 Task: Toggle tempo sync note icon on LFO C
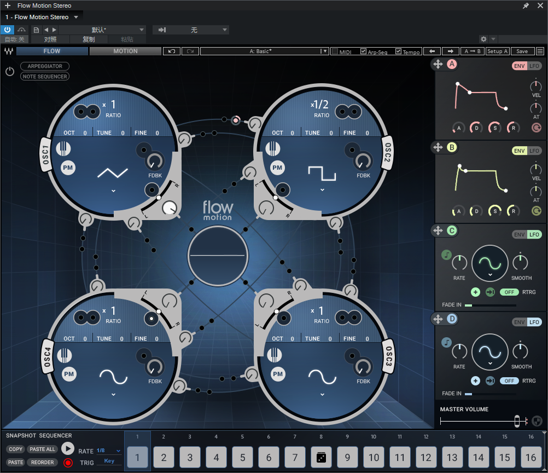(x=447, y=255)
